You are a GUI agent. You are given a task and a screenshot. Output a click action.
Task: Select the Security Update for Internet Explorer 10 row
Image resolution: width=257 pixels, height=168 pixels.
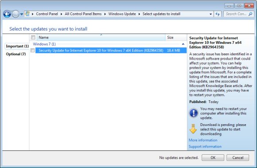(x=111, y=50)
